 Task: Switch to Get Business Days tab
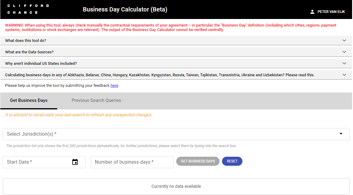point(29,100)
